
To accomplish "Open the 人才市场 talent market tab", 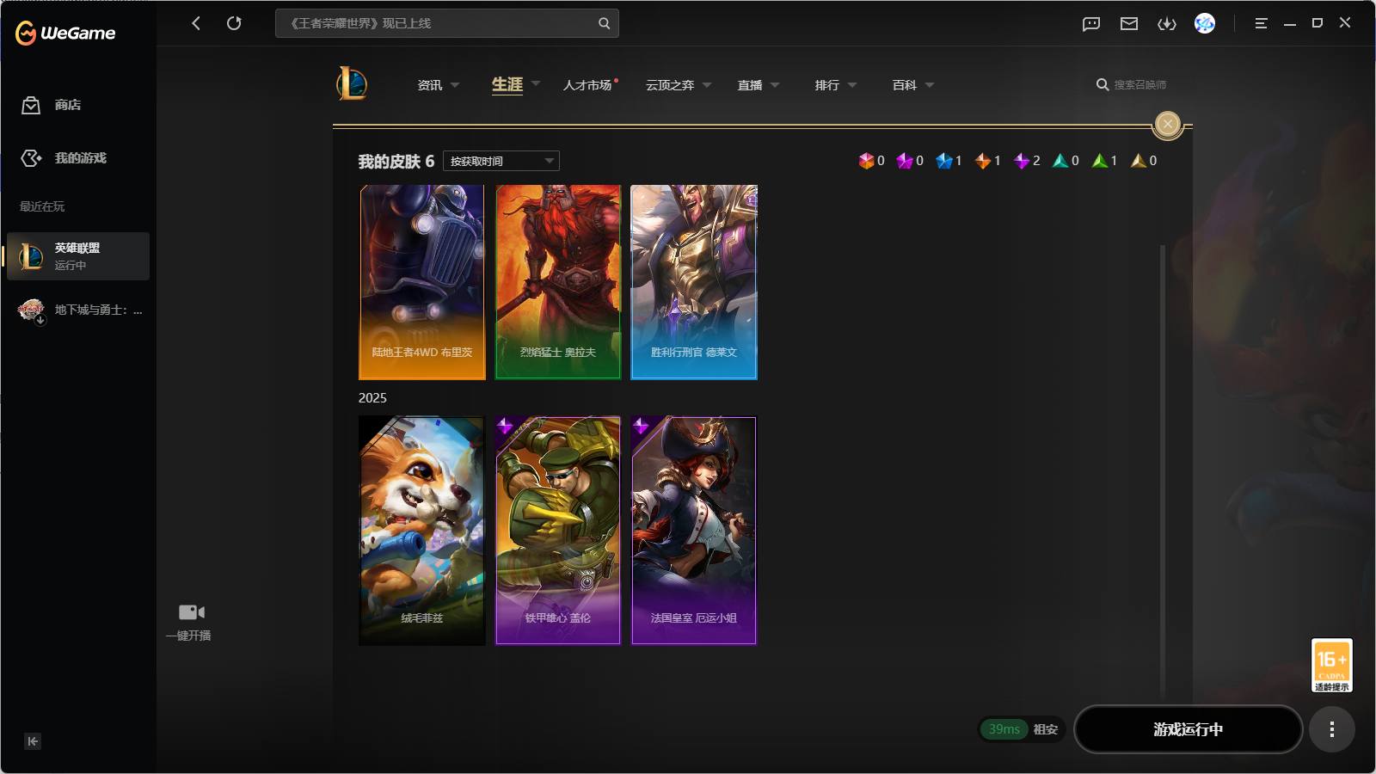I will click(x=587, y=85).
